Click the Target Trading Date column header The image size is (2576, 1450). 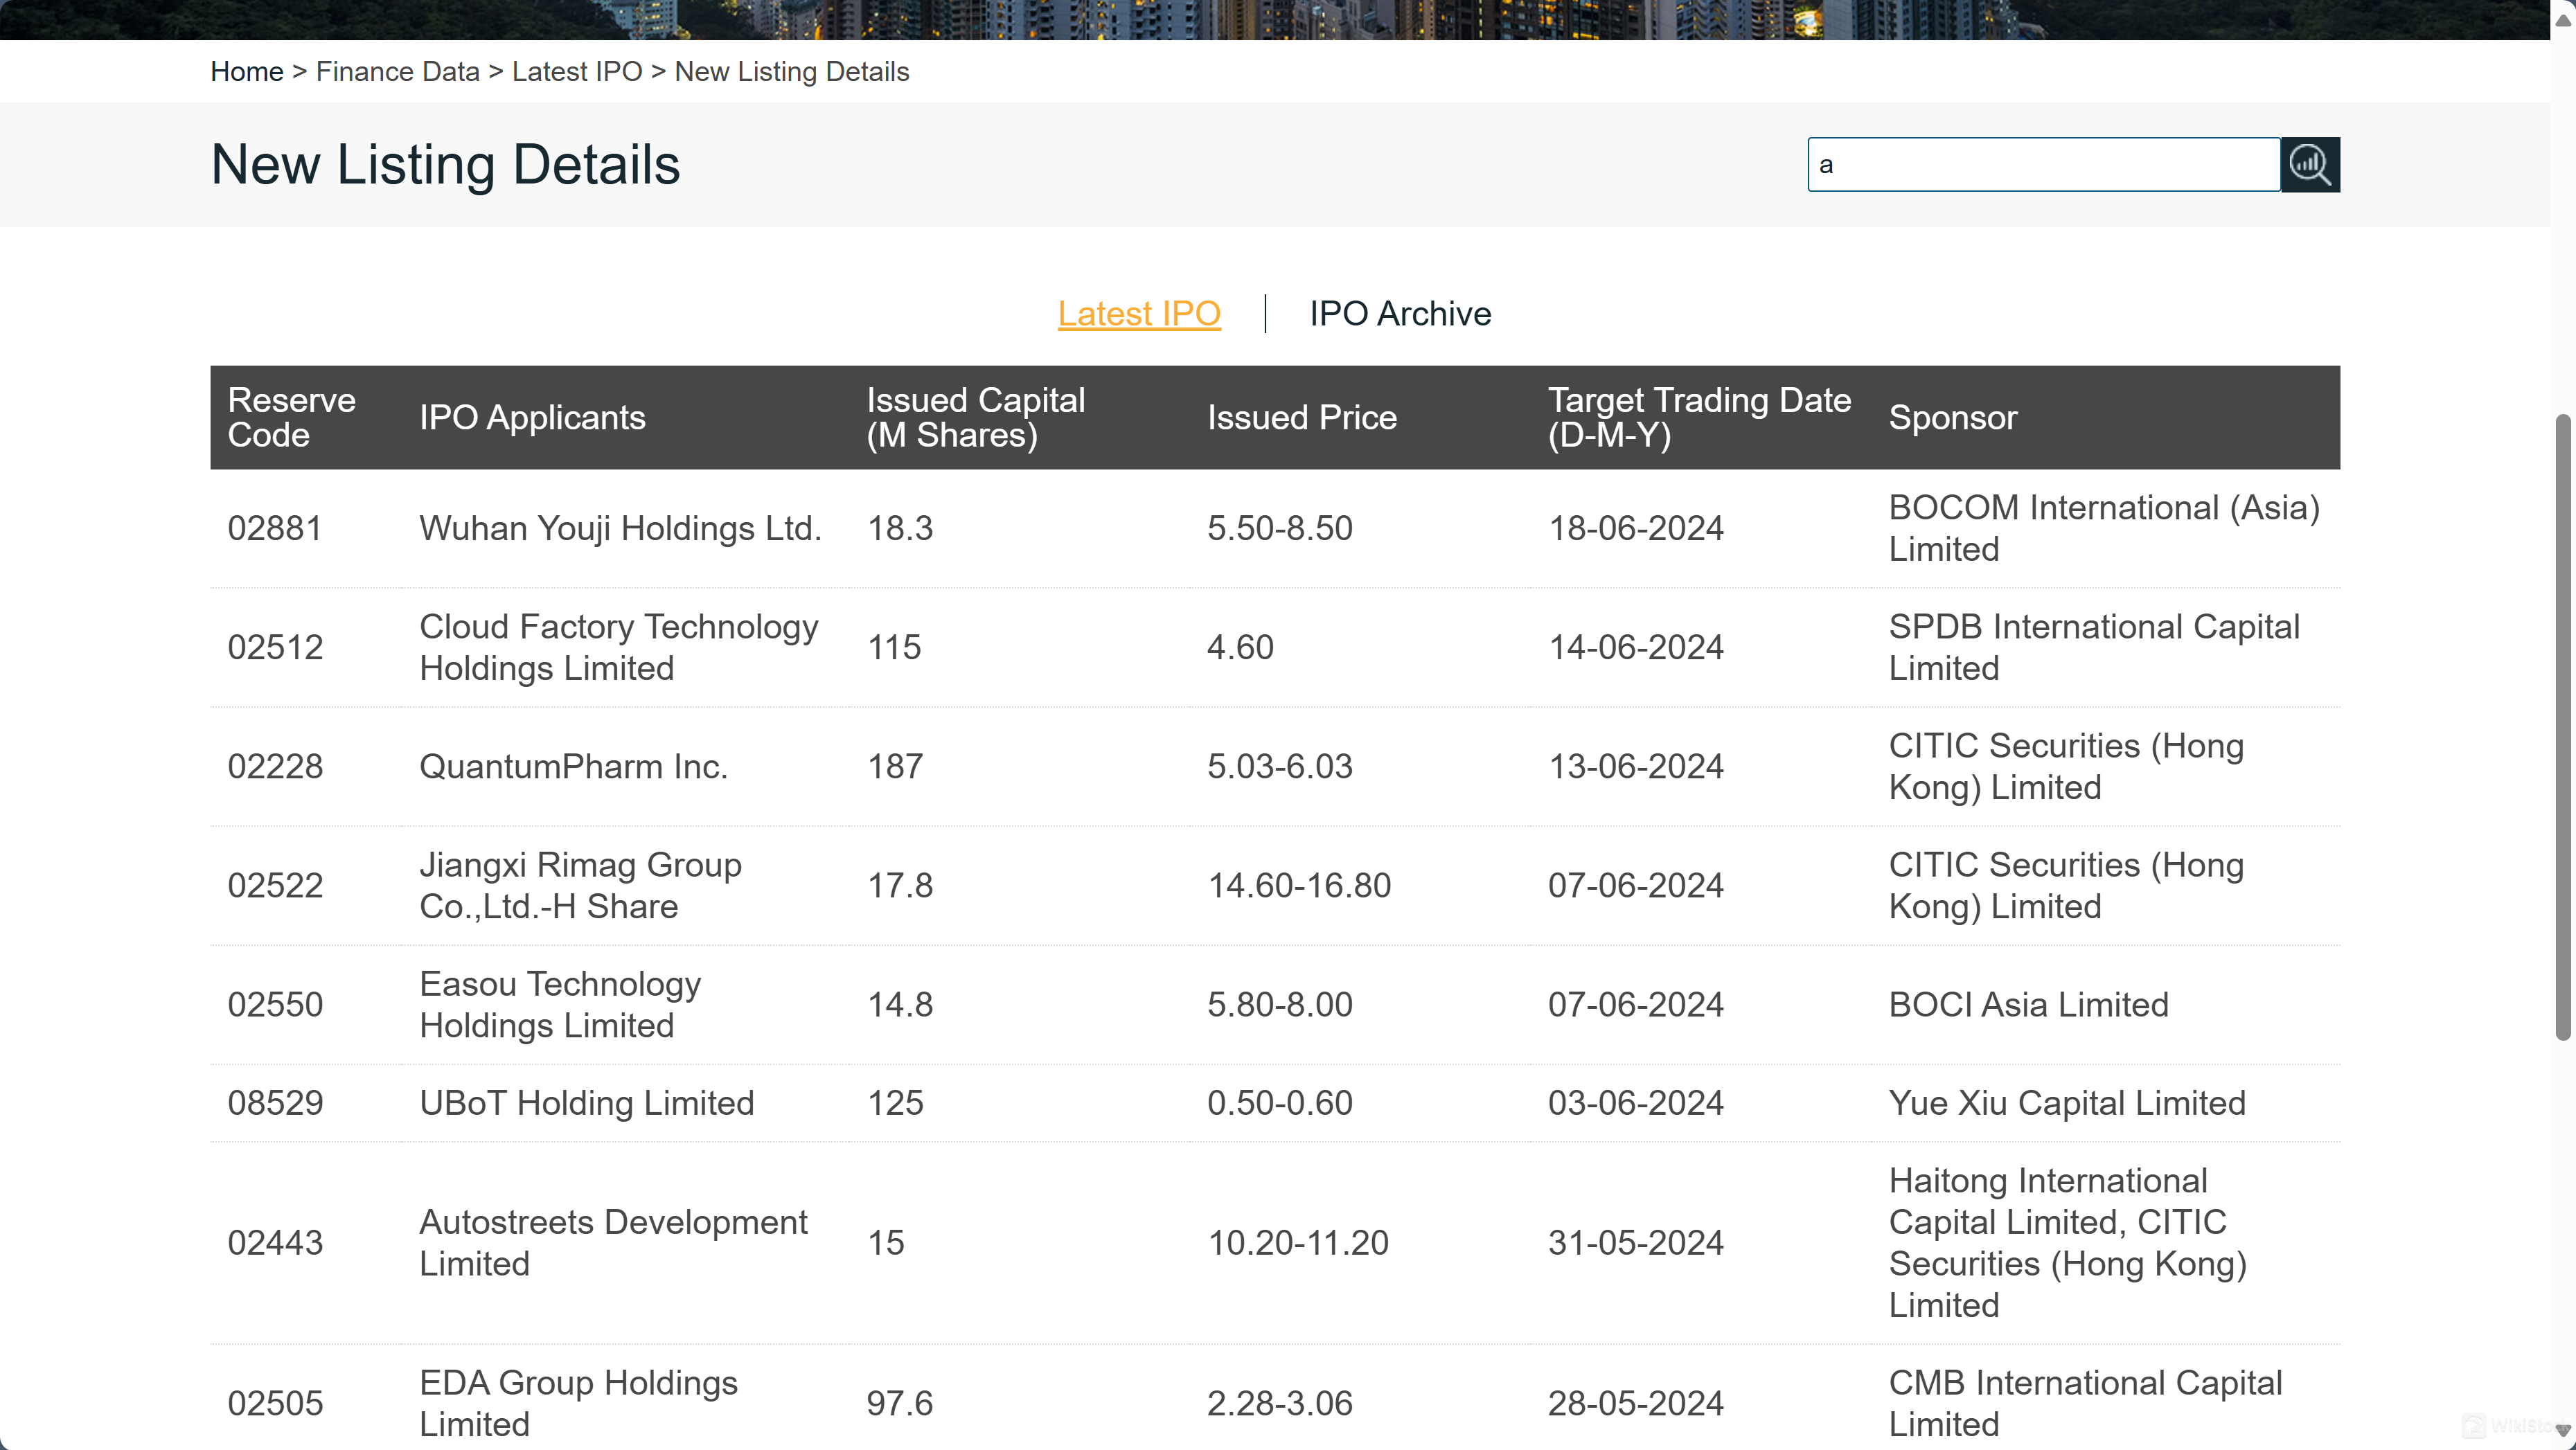pos(1700,417)
